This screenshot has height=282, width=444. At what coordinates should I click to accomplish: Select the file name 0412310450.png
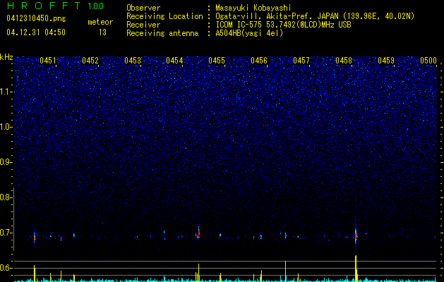[36, 19]
